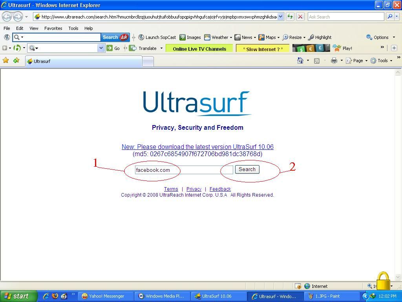Expand the Tools command bar dropdown
402x302 pixels.
(391, 61)
